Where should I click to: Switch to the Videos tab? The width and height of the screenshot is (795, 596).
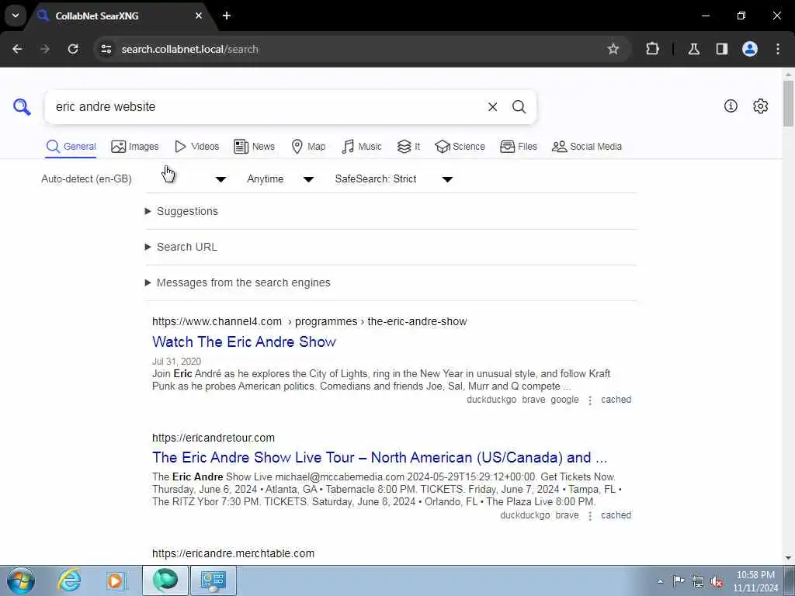(x=196, y=147)
